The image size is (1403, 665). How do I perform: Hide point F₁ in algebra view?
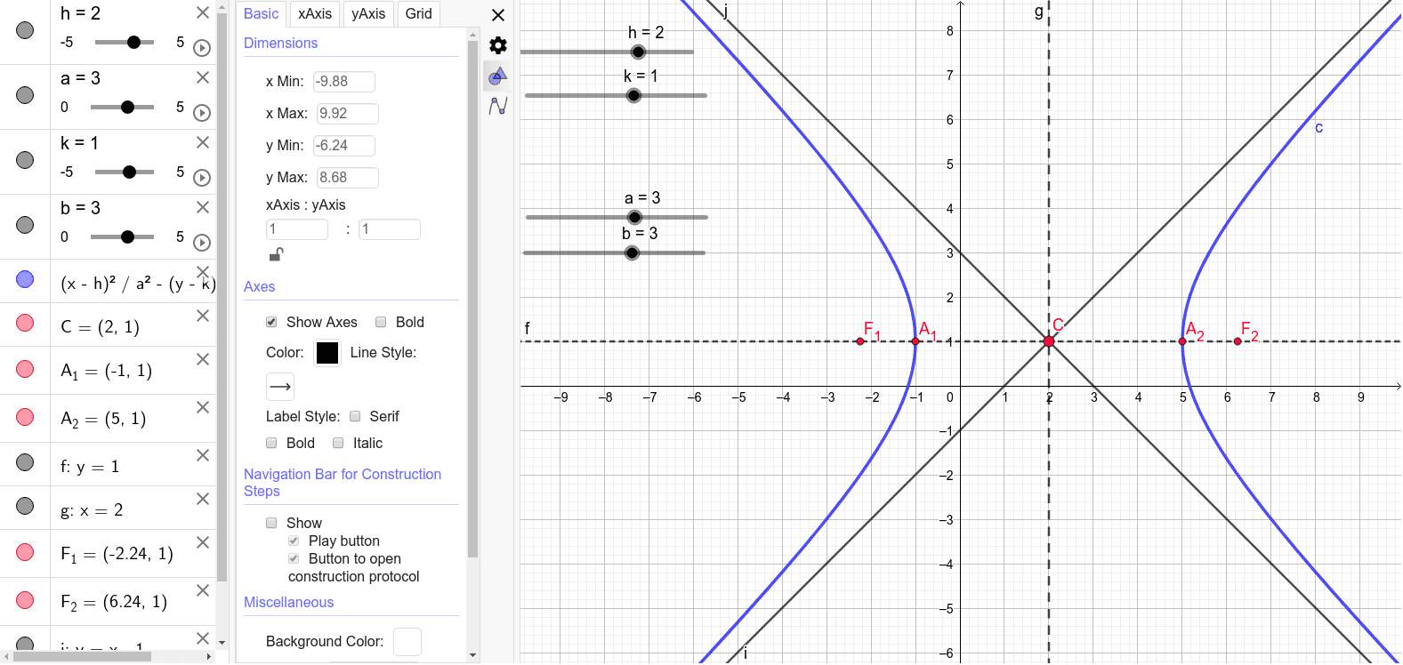point(25,552)
